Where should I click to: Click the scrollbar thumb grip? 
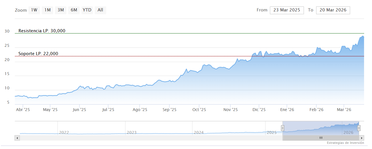point(321,138)
